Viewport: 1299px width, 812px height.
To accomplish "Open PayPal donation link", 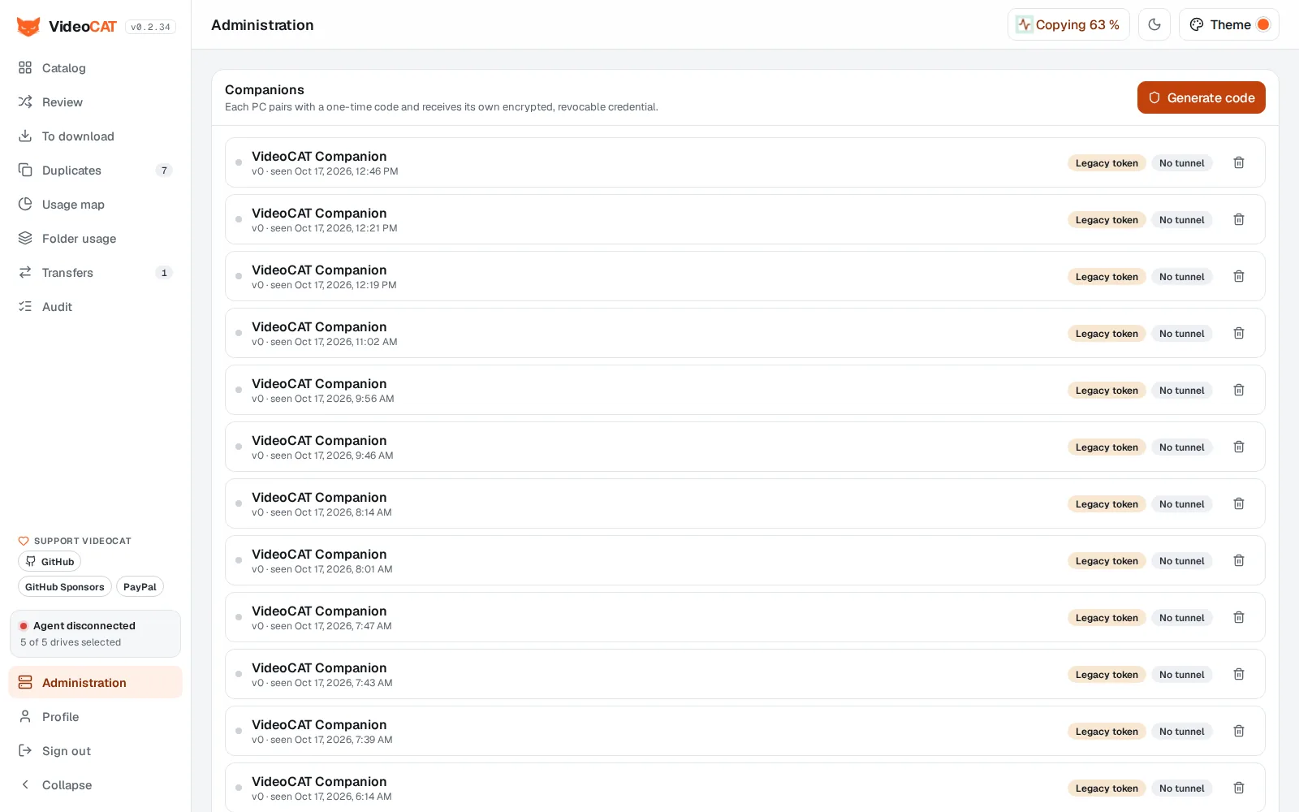I will tap(140, 587).
